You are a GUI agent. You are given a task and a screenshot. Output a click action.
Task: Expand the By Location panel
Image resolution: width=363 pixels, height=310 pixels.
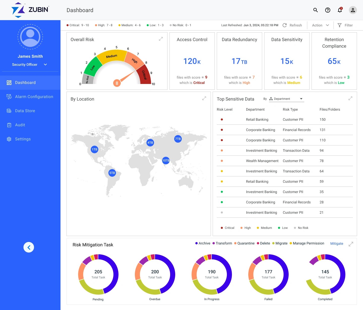pos(204,99)
